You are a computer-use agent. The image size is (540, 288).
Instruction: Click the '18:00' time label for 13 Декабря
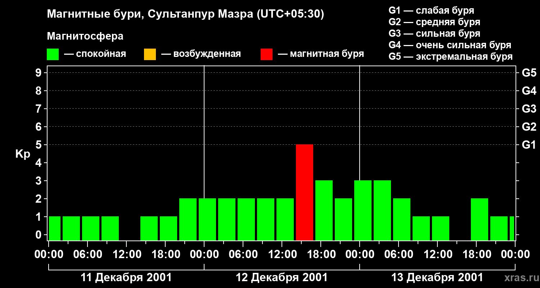pyautogui.click(x=476, y=255)
